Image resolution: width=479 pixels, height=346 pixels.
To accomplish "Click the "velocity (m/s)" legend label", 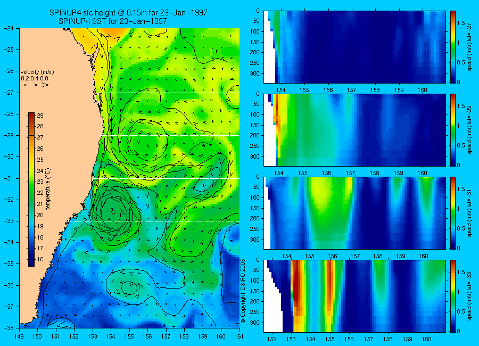I will click(x=37, y=72).
